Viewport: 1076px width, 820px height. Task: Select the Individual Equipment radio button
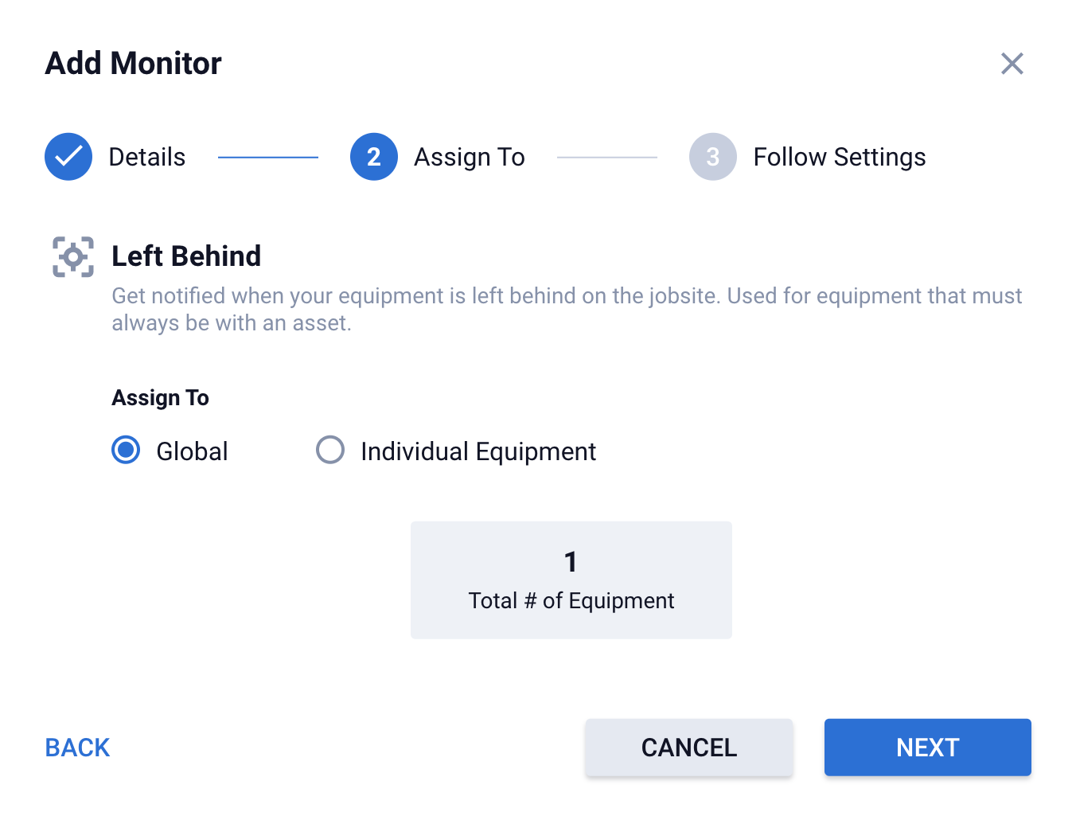(330, 450)
